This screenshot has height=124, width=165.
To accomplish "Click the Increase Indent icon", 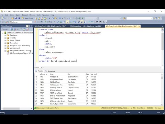I will [100, 22].
